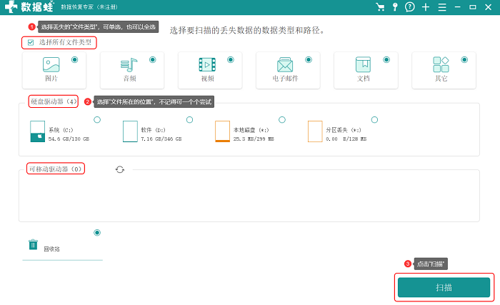Open the help question mark icon
Screen dimensions: 500x305
(x=410, y=7)
